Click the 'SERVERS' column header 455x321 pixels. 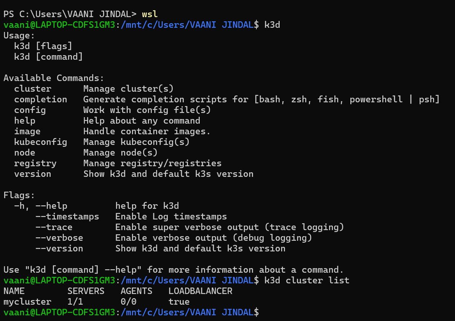86,291
